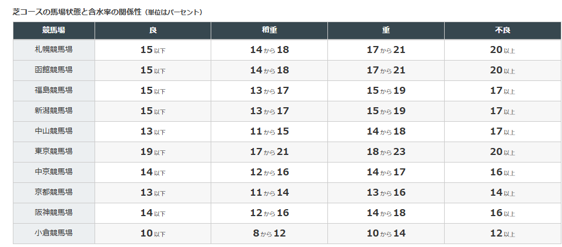Select the 函館競馬場 row label
The height and width of the screenshot is (247, 562).
pos(54,70)
